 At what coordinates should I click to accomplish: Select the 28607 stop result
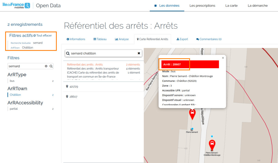coord(73,97)
